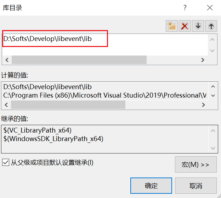Click left arrow of the edit list horizontal scrollbar

[x=7, y=60]
